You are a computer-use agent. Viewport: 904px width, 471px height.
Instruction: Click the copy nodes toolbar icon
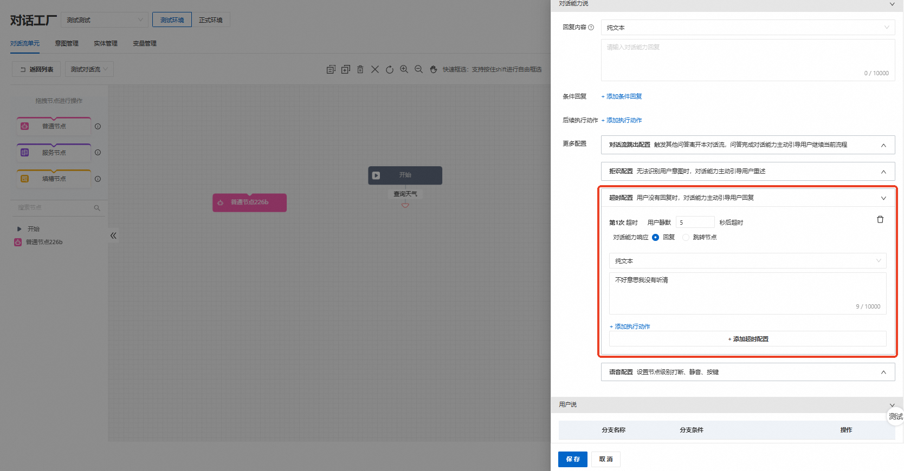tap(331, 69)
